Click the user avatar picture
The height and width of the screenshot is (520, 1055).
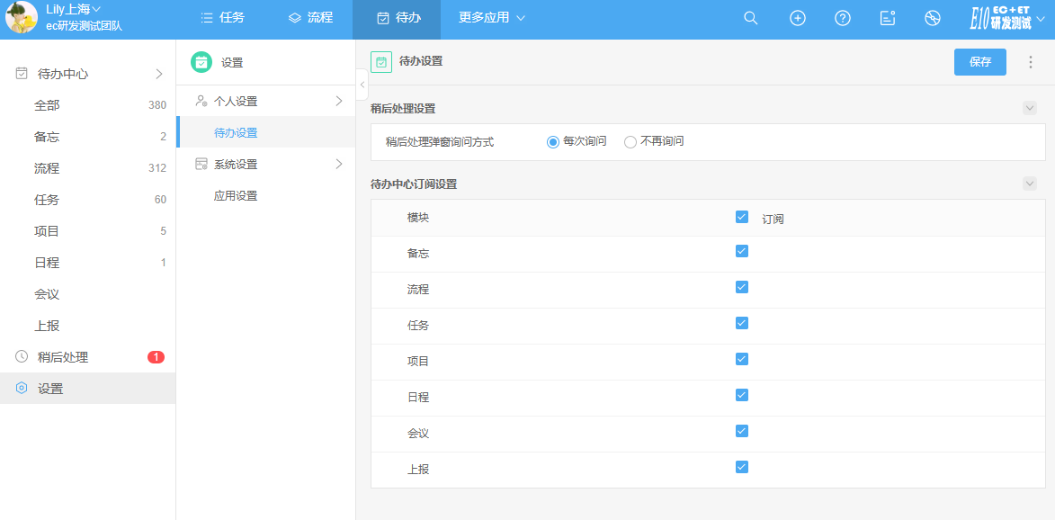(22, 18)
